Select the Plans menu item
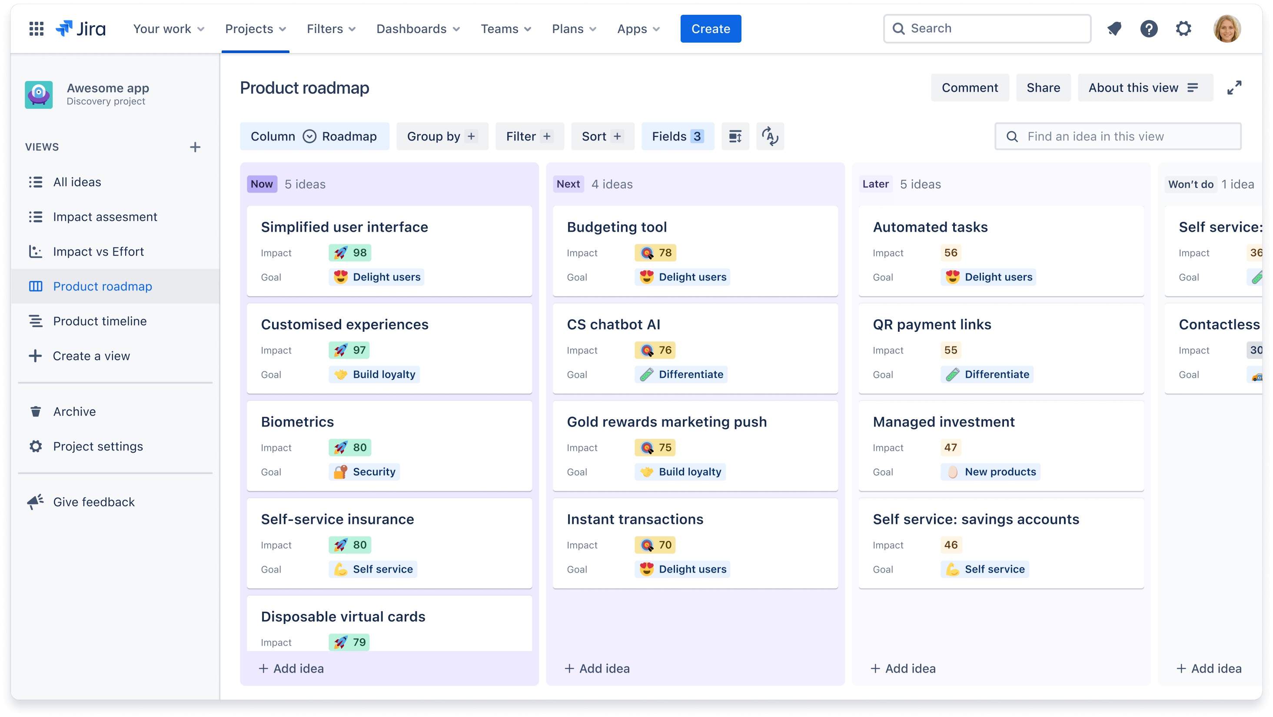The width and height of the screenshot is (1273, 717). point(573,29)
